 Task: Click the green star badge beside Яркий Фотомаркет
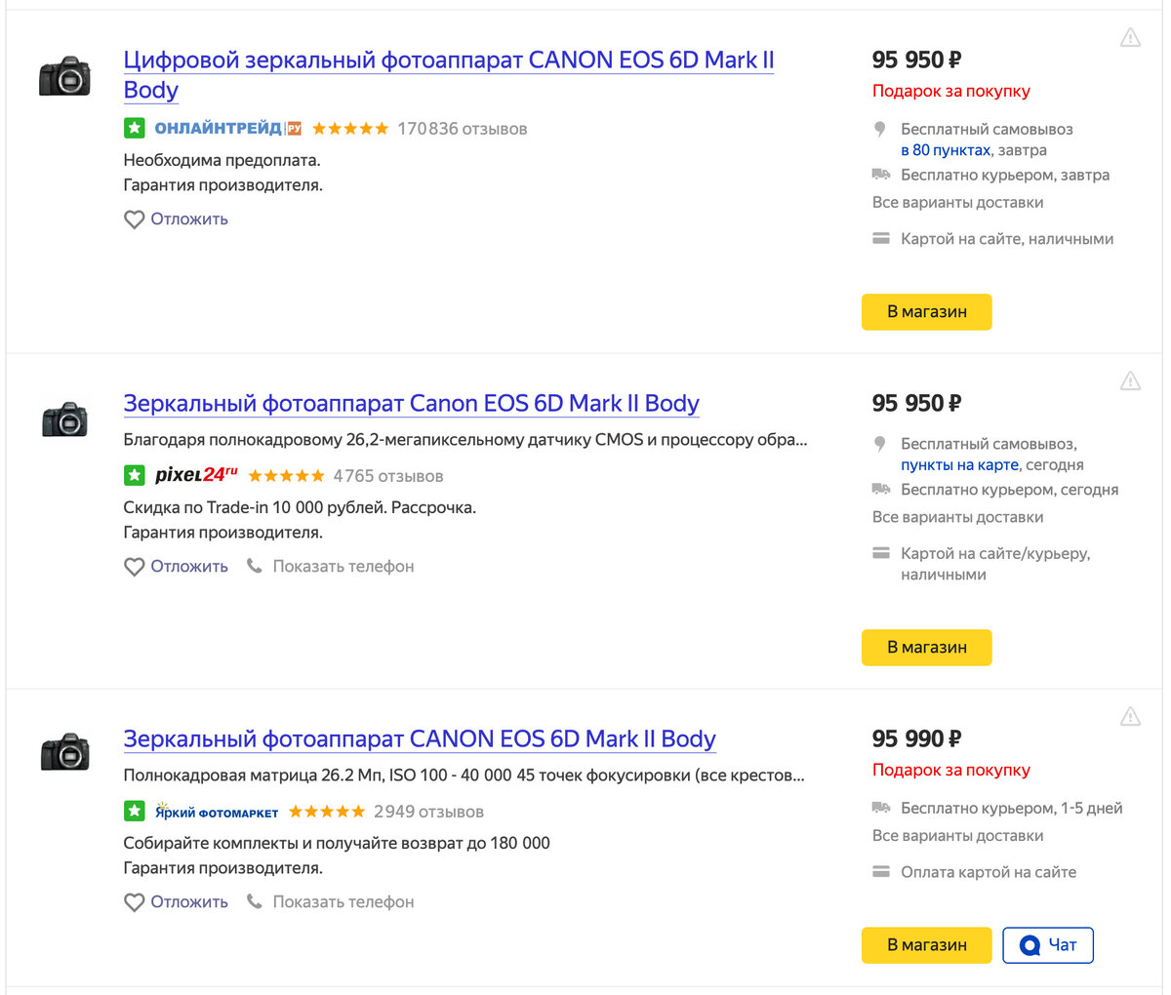tap(135, 812)
